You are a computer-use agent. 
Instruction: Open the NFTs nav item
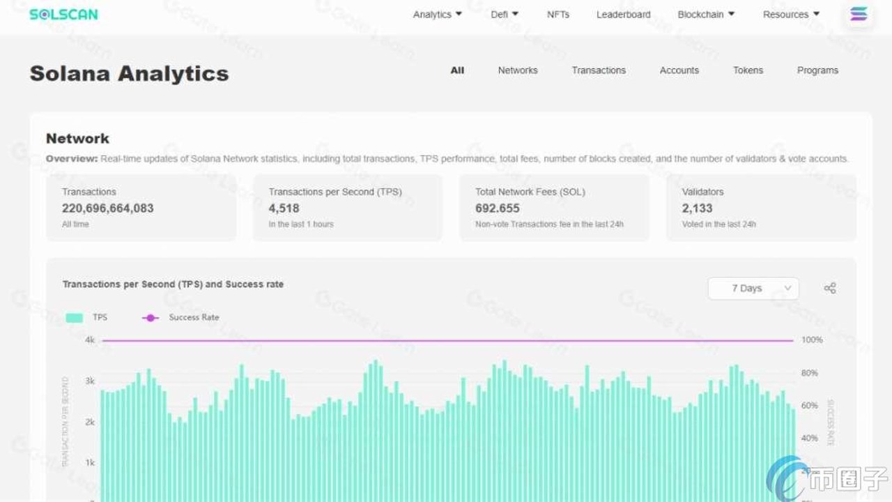558,14
